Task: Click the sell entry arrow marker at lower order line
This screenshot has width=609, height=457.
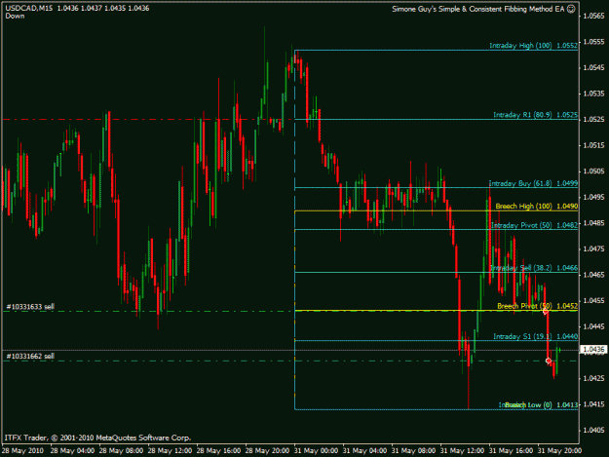Action: coord(548,362)
